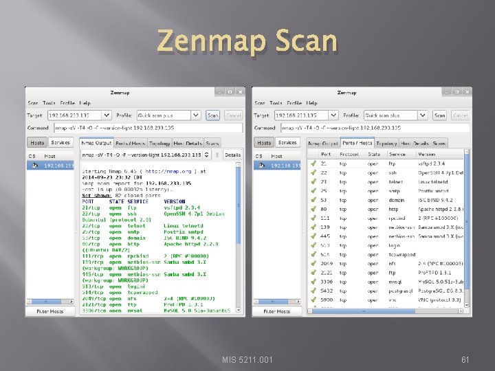Screen dimensions: 495x371
Task: Sort by Service column header
Action: pyautogui.click(x=397, y=155)
